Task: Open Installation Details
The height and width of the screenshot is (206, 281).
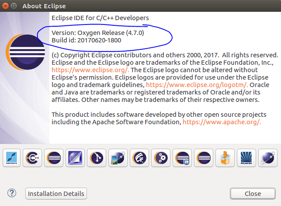Action: (56, 194)
